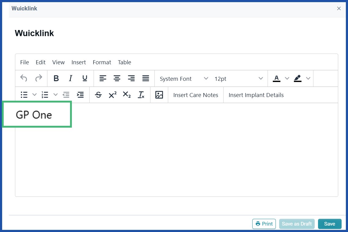Open the Insert Image tool
This screenshot has height=232, width=348.
[159, 95]
